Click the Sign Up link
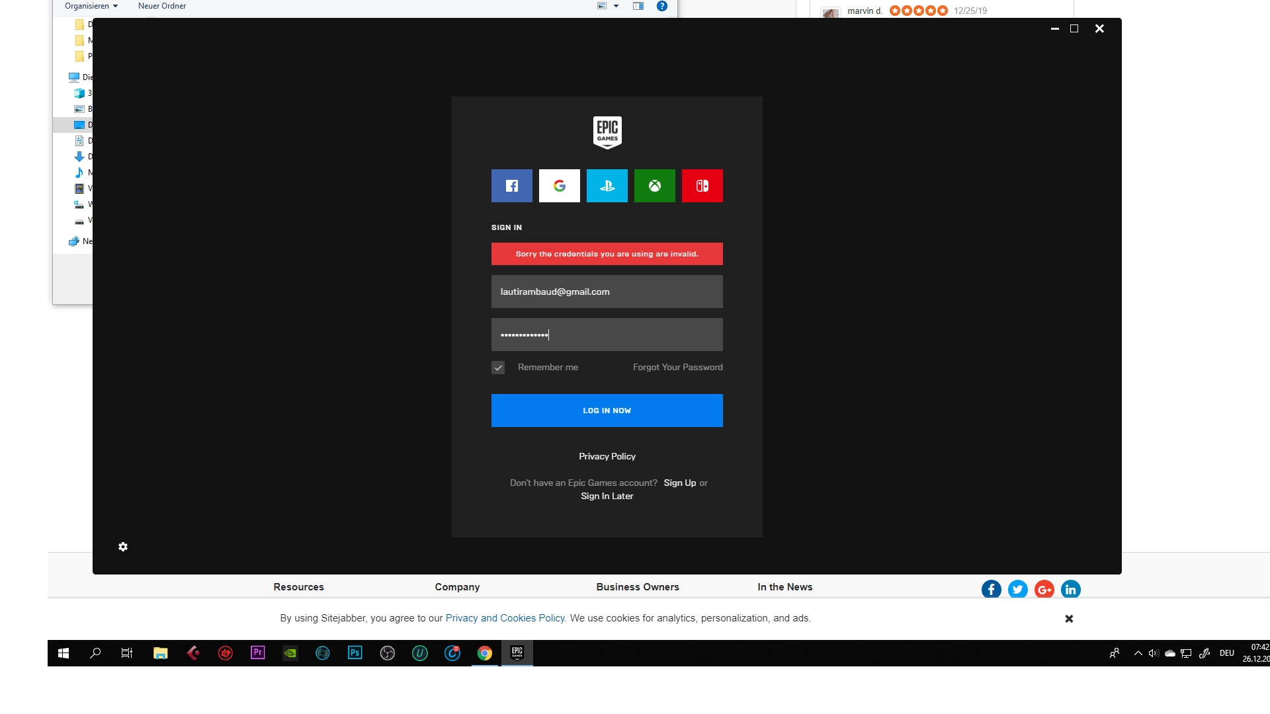Screen dimensions: 1270x714 pos(679,483)
